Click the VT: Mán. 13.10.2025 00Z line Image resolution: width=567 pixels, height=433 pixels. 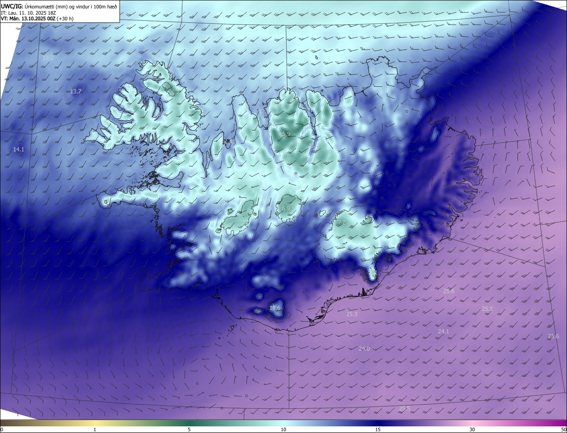(37, 19)
